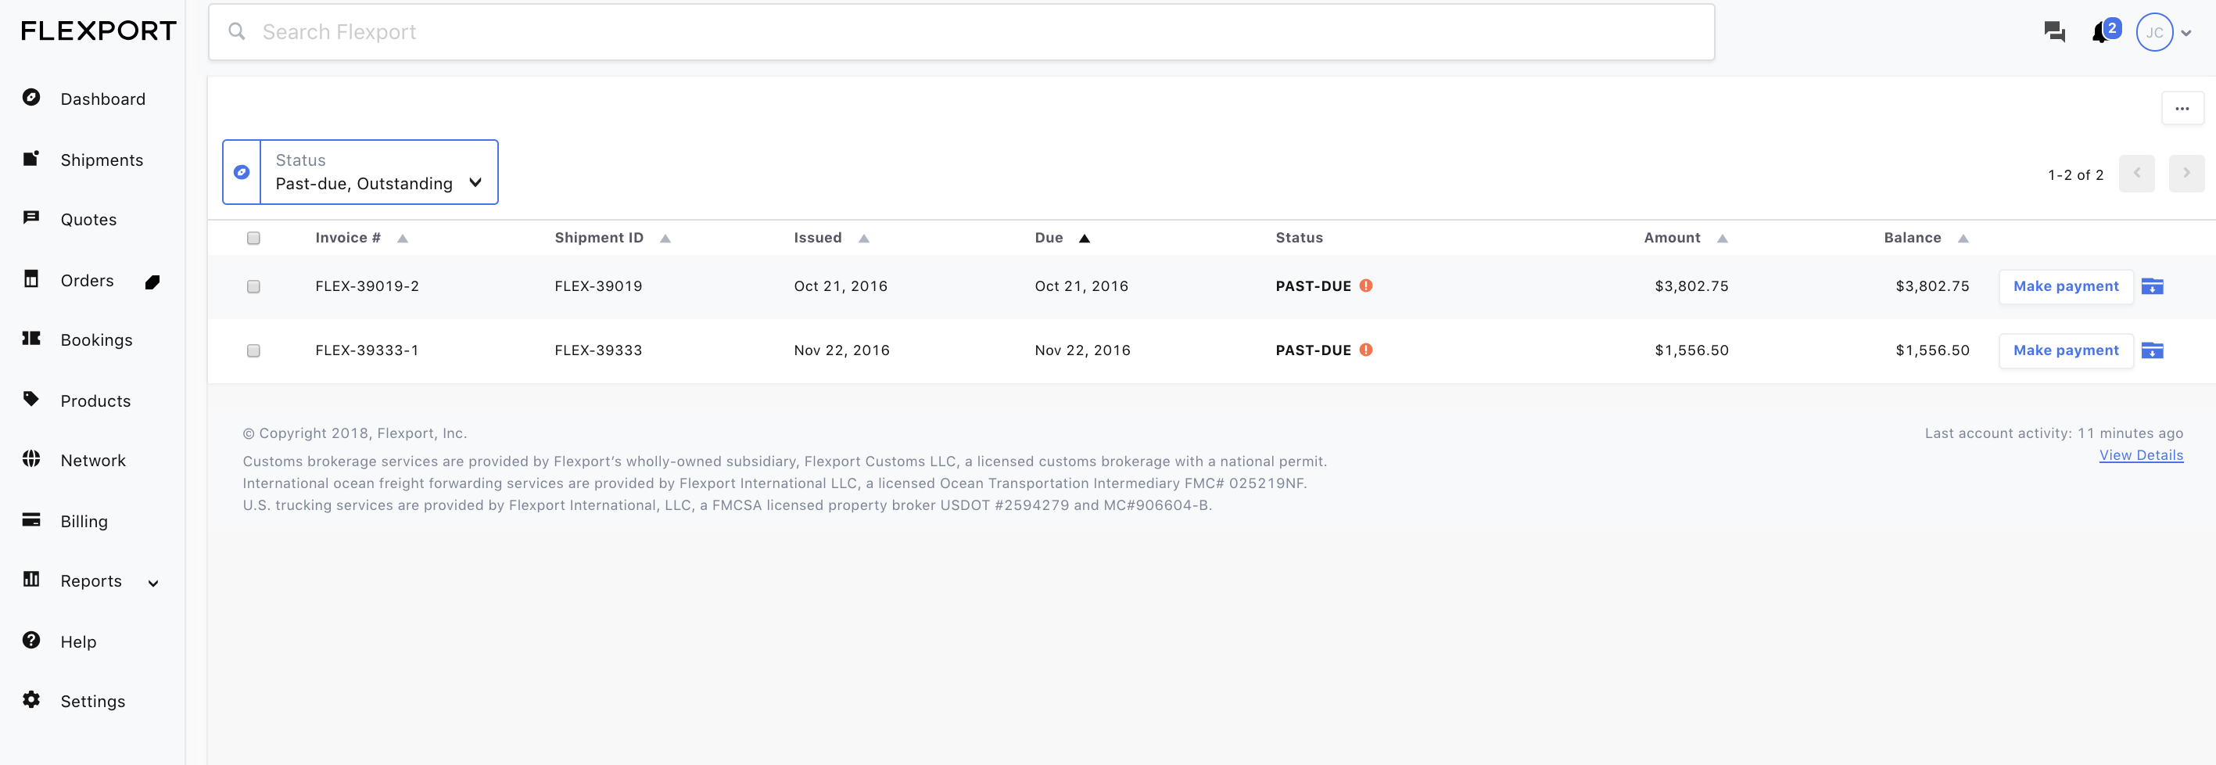Screen dimensions: 2216x765
Task: Open invoice FLEX-39019-2
Action: [x=367, y=286]
